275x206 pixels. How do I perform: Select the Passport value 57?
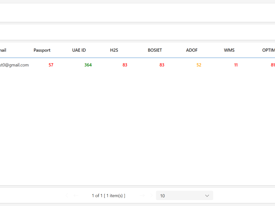[51, 65]
